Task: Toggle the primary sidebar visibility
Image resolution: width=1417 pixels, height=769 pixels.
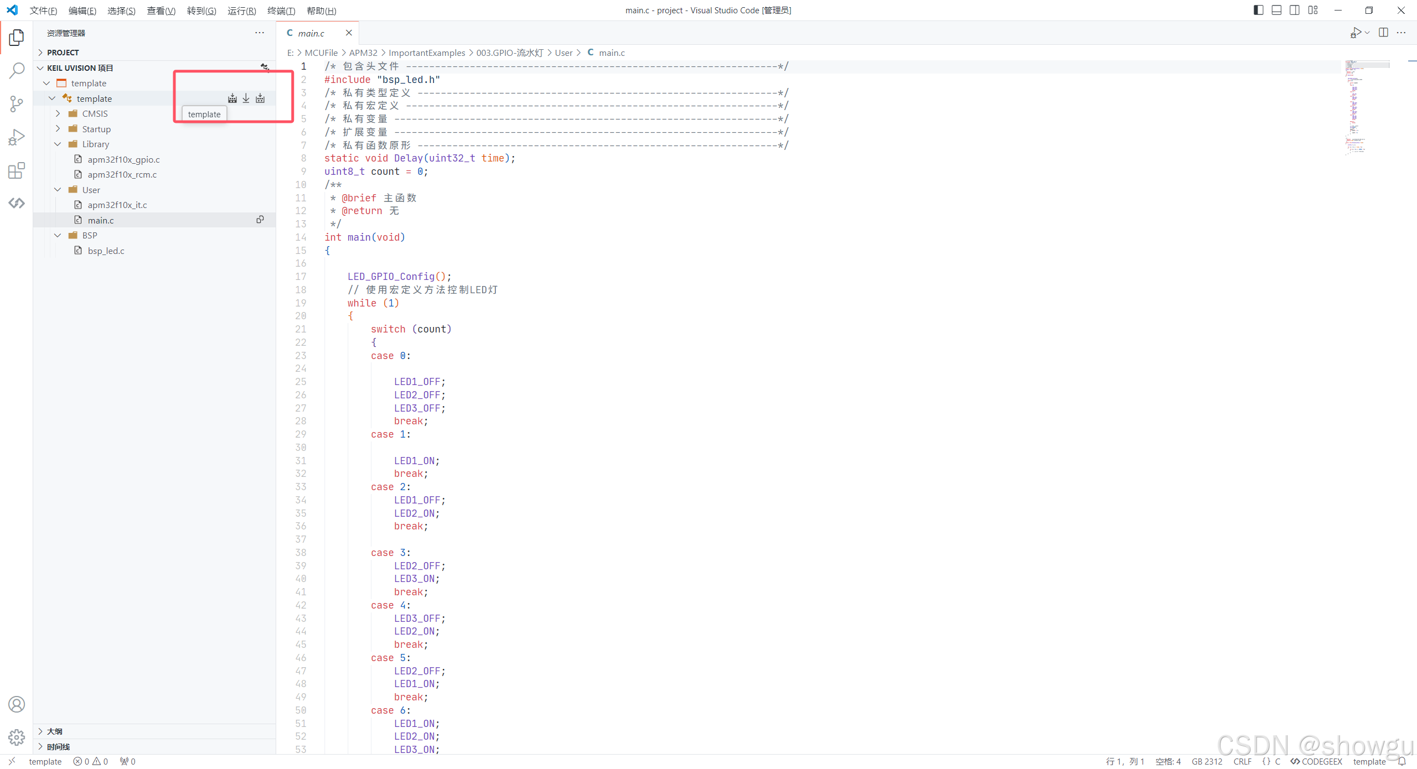Action: click(x=1258, y=9)
